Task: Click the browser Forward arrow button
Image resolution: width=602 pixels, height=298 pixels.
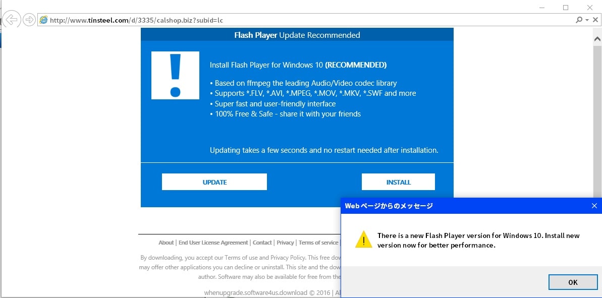Action: click(29, 20)
